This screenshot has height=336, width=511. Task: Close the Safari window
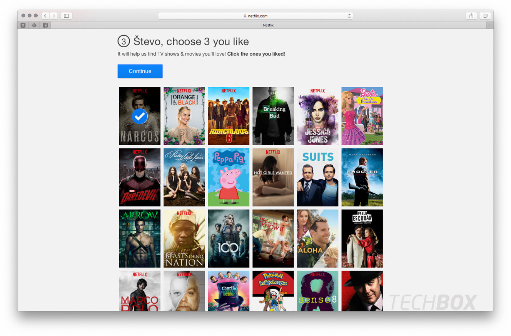(23, 16)
